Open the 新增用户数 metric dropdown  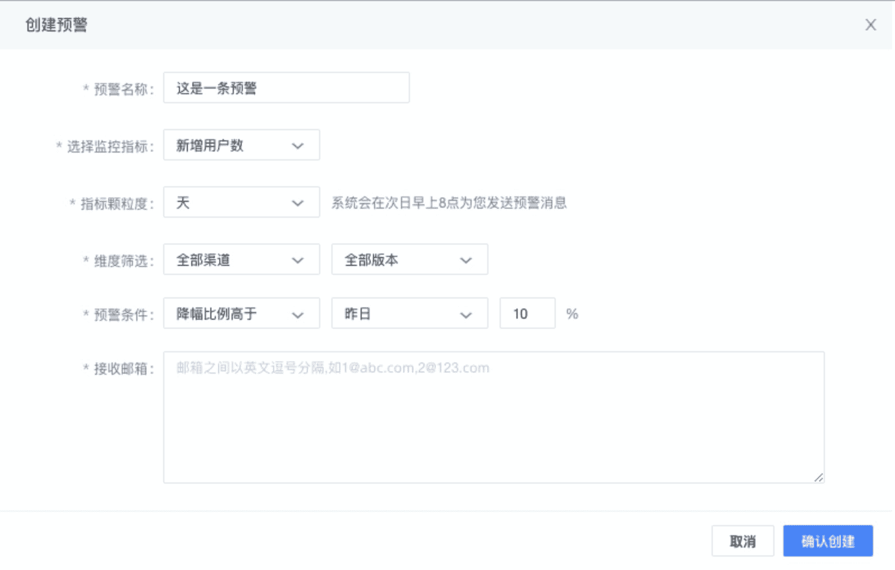(x=241, y=145)
